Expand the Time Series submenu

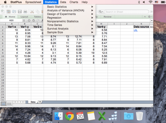pos(69,25)
